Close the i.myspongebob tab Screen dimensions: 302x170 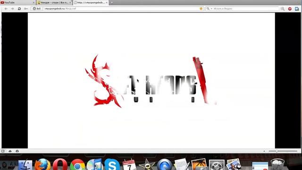(x=107, y=2)
